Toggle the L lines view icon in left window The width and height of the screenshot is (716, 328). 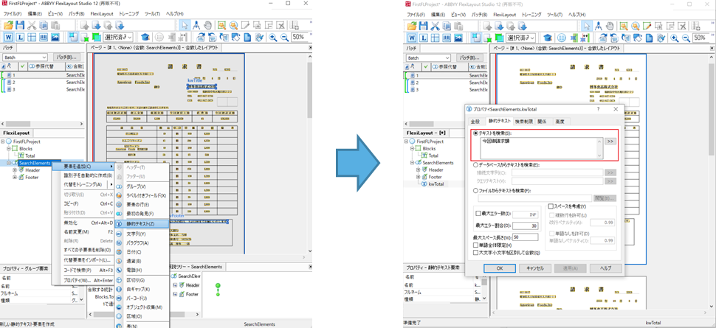coord(21,38)
